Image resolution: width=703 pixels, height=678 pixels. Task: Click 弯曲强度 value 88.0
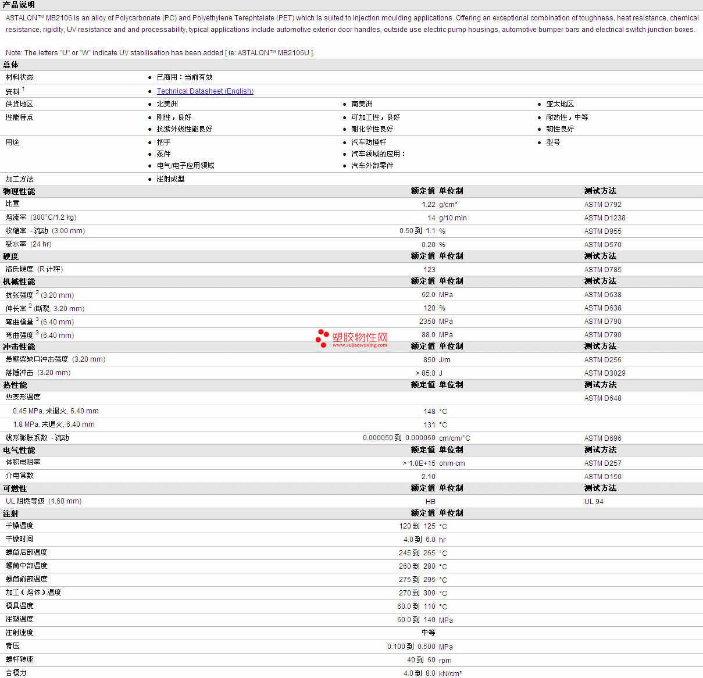(429, 335)
